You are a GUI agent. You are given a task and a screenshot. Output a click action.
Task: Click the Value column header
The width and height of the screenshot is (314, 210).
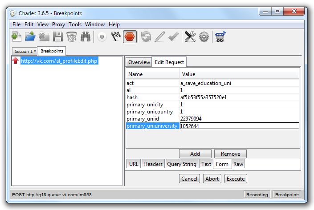click(x=240, y=74)
